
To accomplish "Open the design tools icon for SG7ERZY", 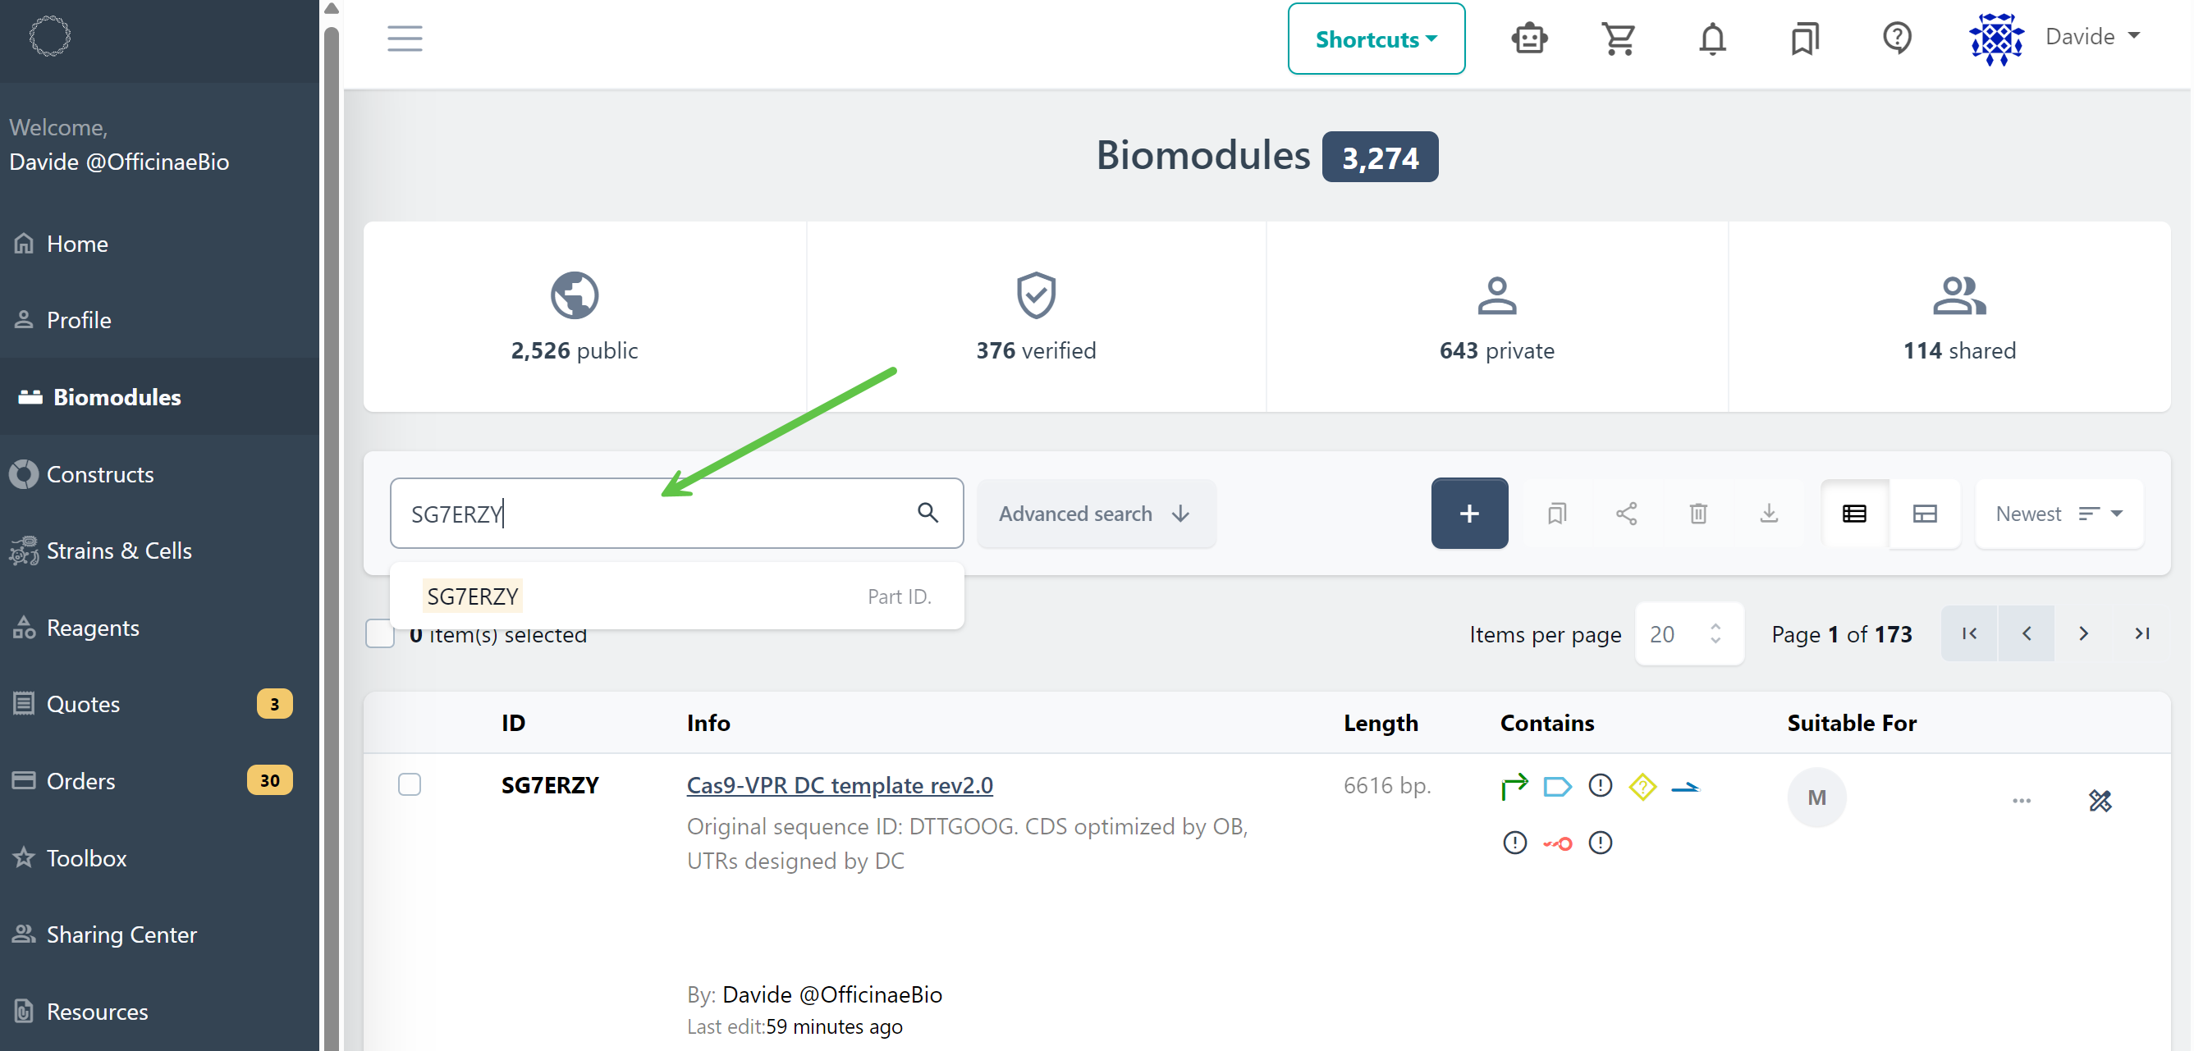I will 2099,800.
